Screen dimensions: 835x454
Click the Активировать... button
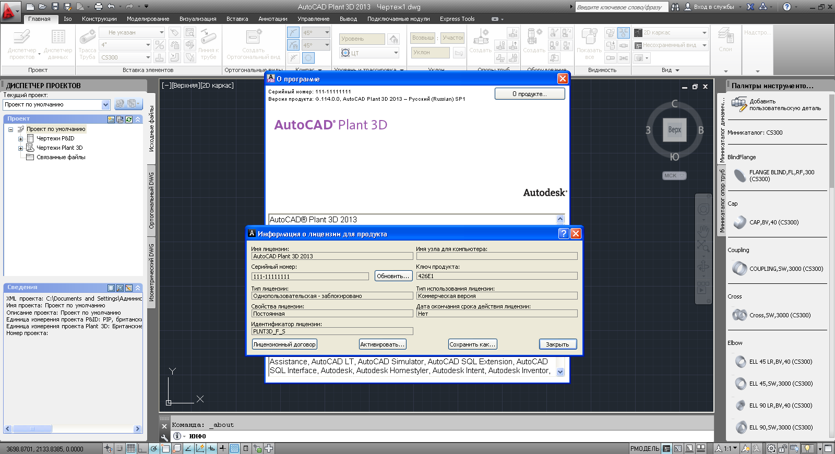tap(383, 344)
